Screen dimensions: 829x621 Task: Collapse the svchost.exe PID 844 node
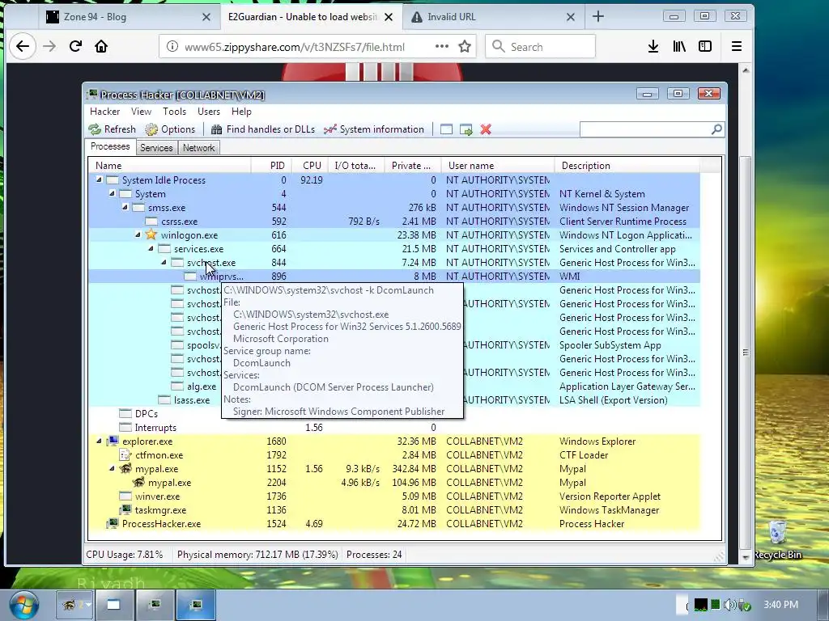(164, 262)
